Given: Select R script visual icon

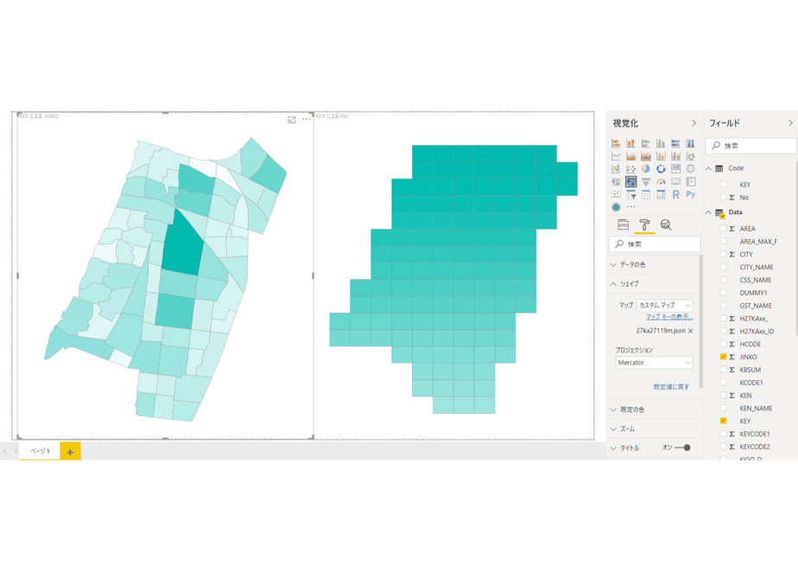Looking at the screenshot, I should 676,194.
